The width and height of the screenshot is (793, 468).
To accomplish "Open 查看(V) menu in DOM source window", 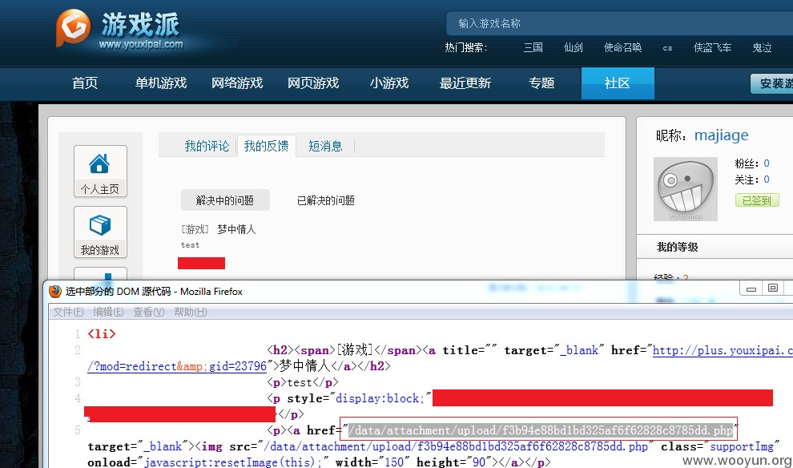I will [149, 313].
